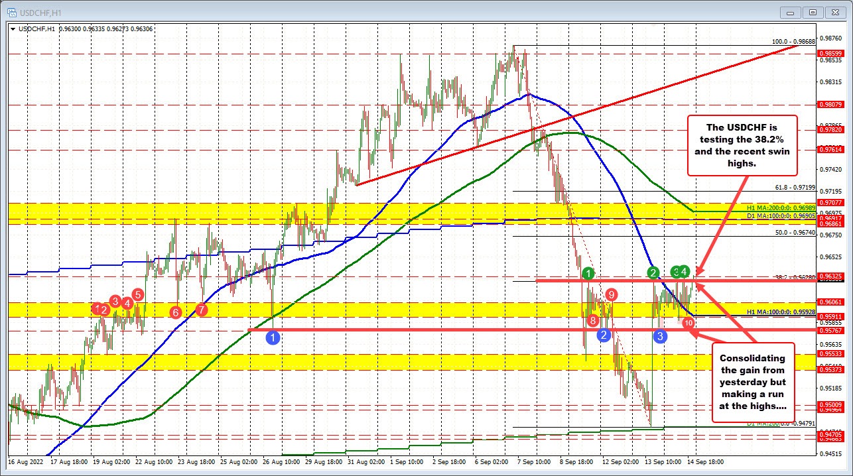Click the 16 Aug 2022 date label
Screen dimensions: 853x476
point(27,461)
